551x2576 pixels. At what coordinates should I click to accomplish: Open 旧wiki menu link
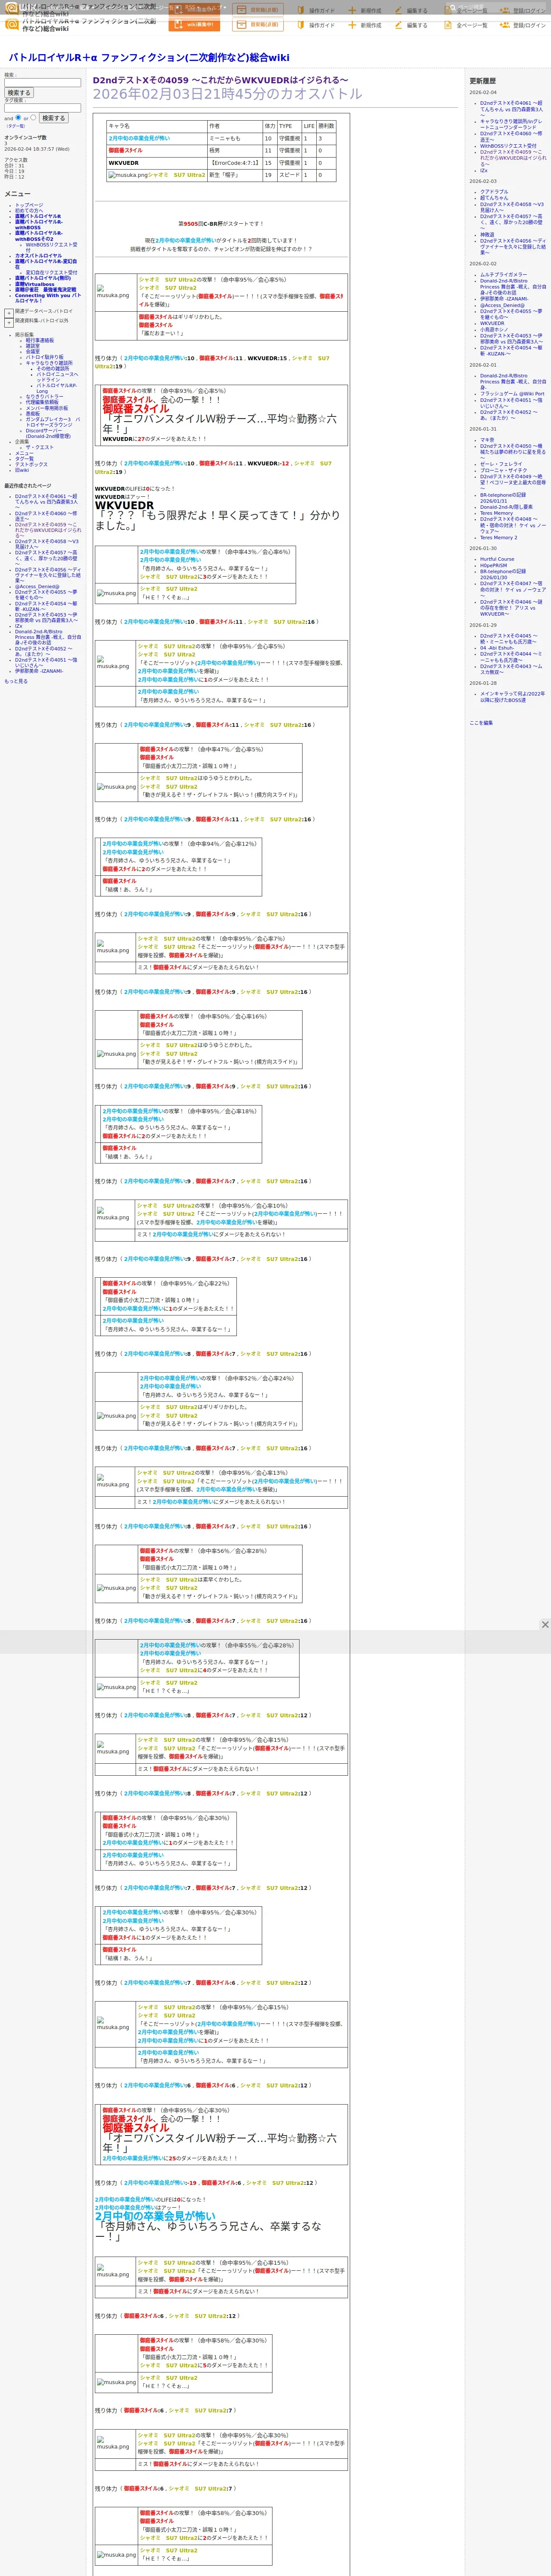(22, 470)
